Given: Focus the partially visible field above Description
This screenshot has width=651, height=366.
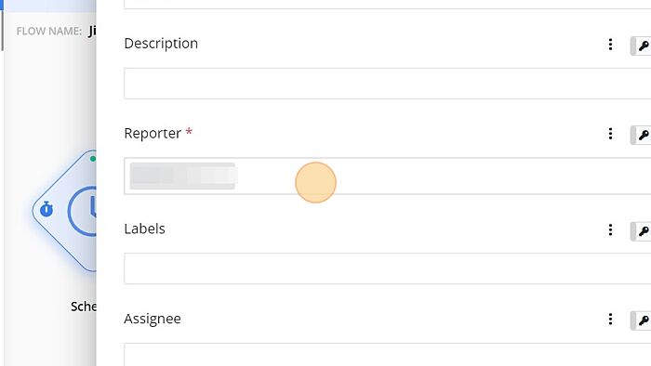Looking at the screenshot, I should click(388, 4).
